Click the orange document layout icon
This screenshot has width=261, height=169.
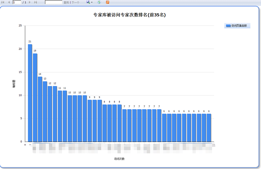click(108, 2)
